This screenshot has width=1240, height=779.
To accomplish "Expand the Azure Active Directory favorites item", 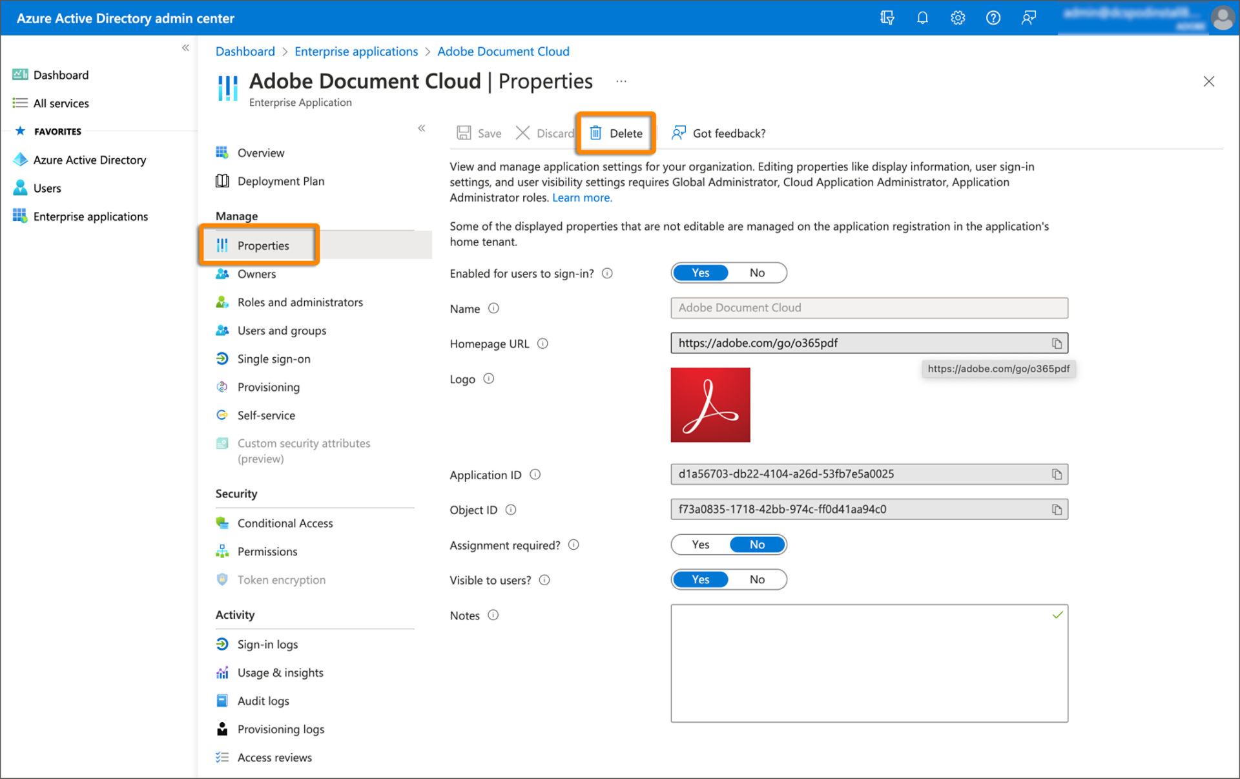I will 90,159.
